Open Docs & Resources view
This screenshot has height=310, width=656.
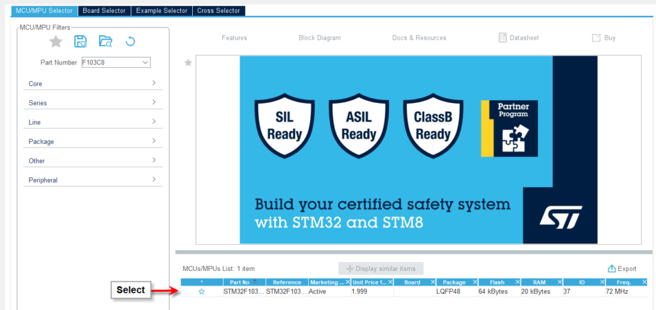pyautogui.click(x=419, y=38)
